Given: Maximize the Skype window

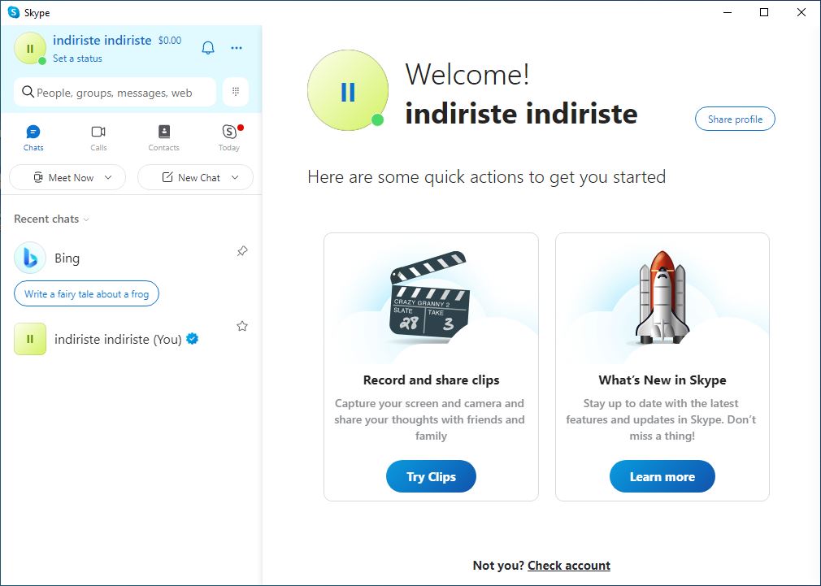Looking at the screenshot, I should tap(764, 12).
